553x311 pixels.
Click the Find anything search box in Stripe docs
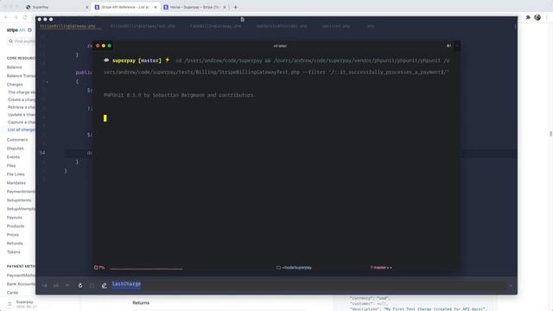point(22,41)
